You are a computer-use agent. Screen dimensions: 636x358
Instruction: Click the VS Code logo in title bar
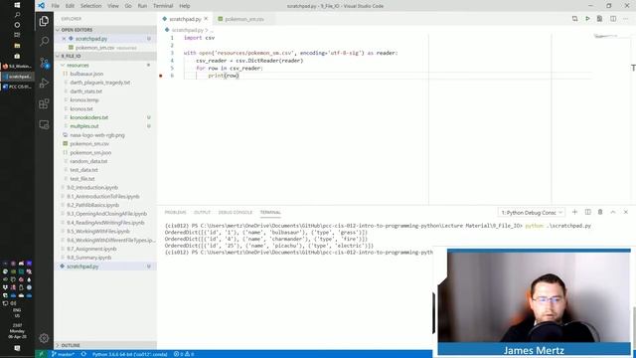coord(42,6)
